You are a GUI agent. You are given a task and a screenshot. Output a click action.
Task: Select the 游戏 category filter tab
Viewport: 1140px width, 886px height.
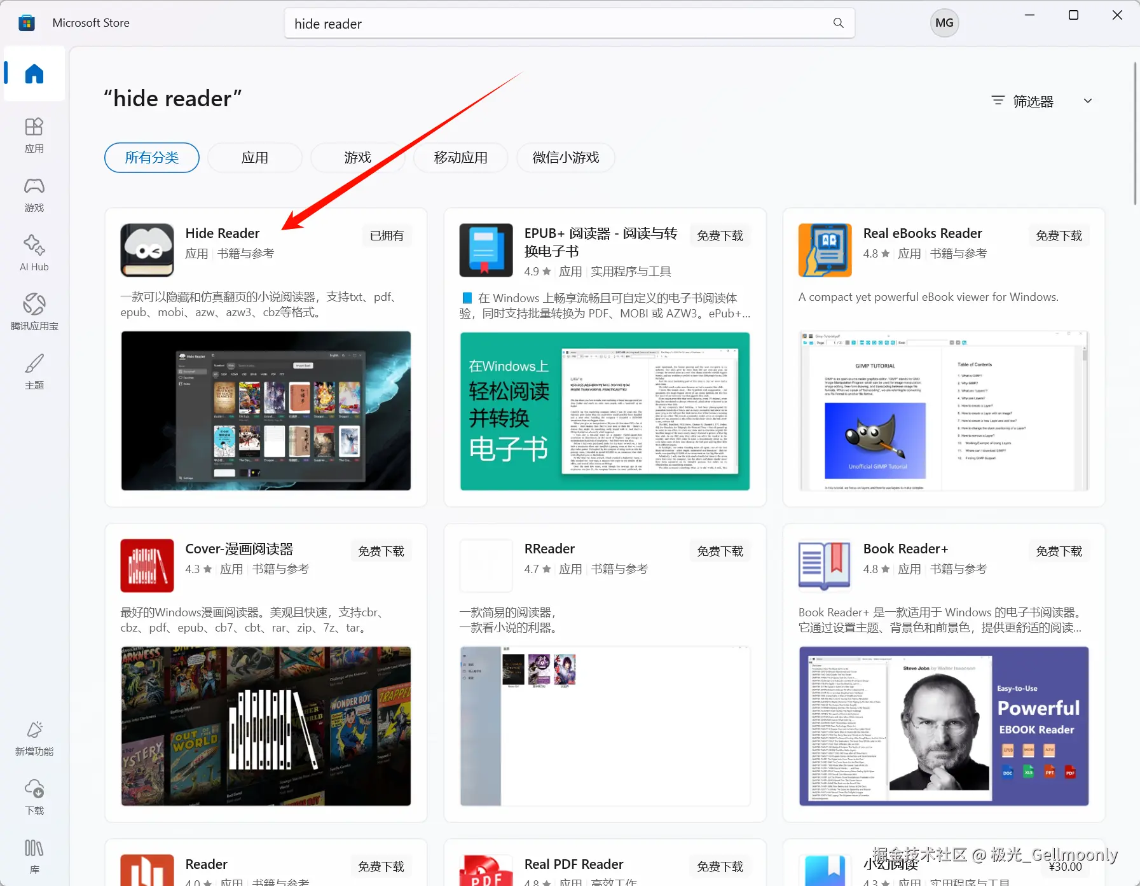pyautogui.click(x=358, y=157)
